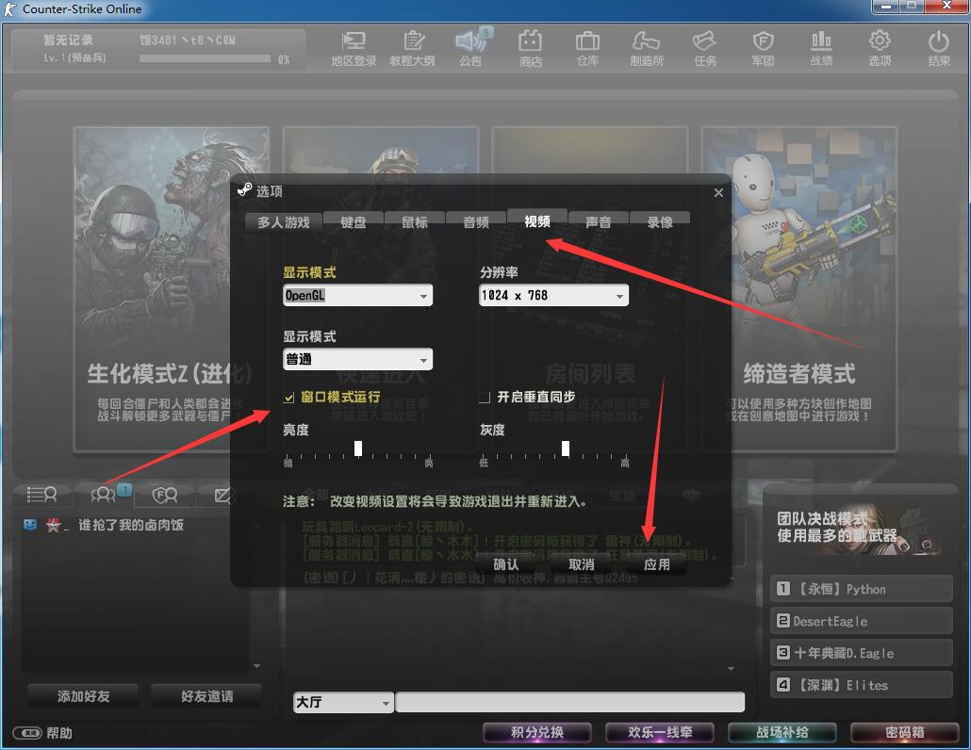Switch to 多人游戏 tab

pyautogui.click(x=284, y=222)
